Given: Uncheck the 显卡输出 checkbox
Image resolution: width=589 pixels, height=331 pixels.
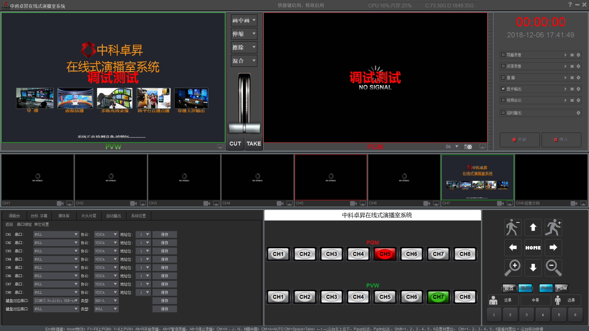Looking at the screenshot, I should (x=503, y=89).
